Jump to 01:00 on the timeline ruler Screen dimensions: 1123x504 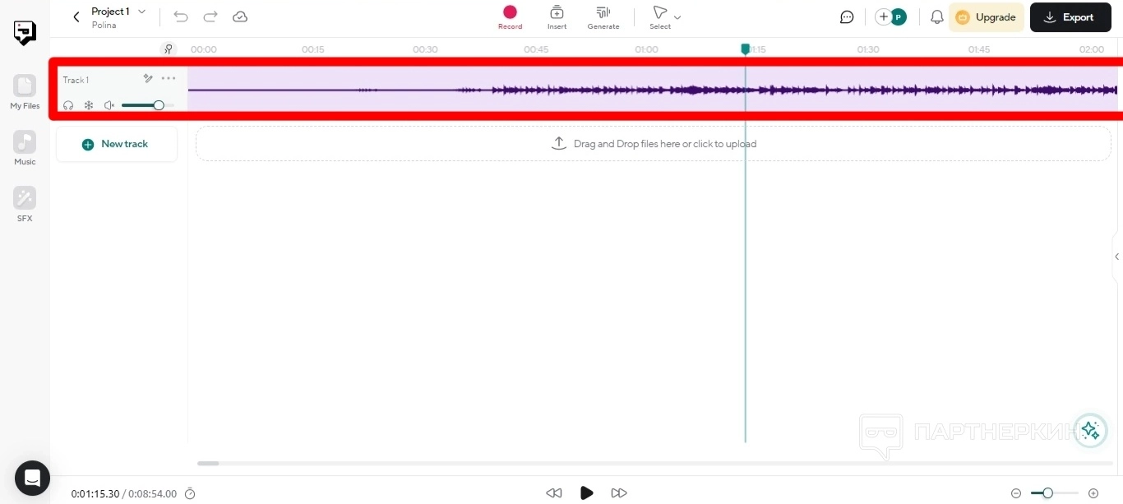647,49
